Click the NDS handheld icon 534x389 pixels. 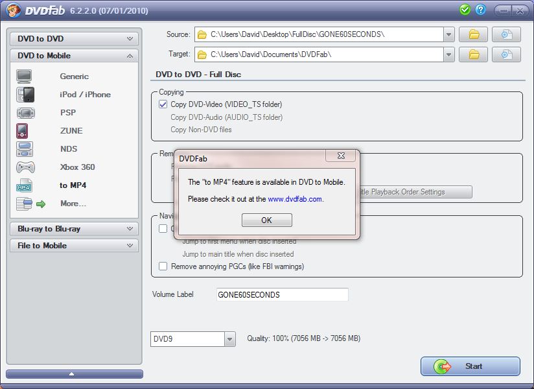pos(25,149)
